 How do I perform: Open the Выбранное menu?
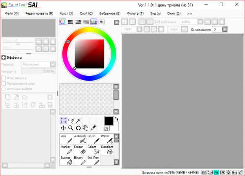pyautogui.click(x=110, y=13)
